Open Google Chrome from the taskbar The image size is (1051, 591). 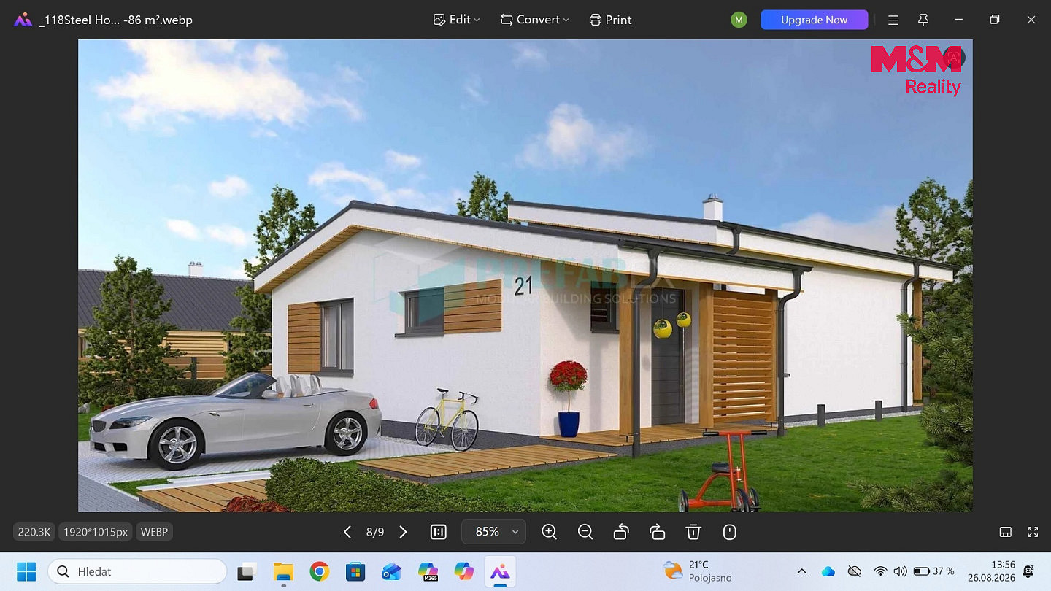point(319,571)
